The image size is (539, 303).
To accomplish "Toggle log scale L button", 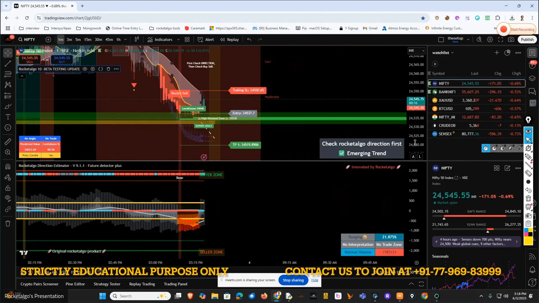I will (x=420, y=157).
